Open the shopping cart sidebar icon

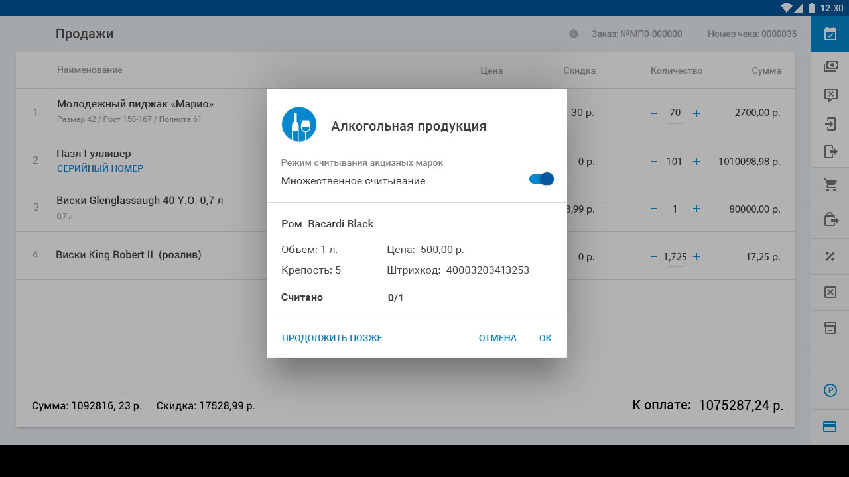(830, 185)
